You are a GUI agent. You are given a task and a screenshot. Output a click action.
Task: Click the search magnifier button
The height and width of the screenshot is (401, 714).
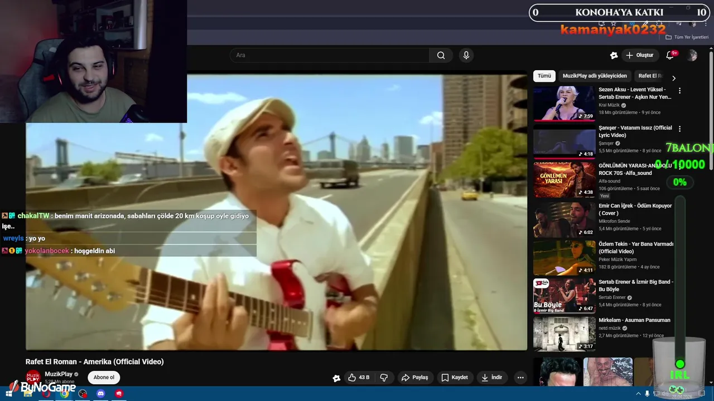pyautogui.click(x=441, y=55)
